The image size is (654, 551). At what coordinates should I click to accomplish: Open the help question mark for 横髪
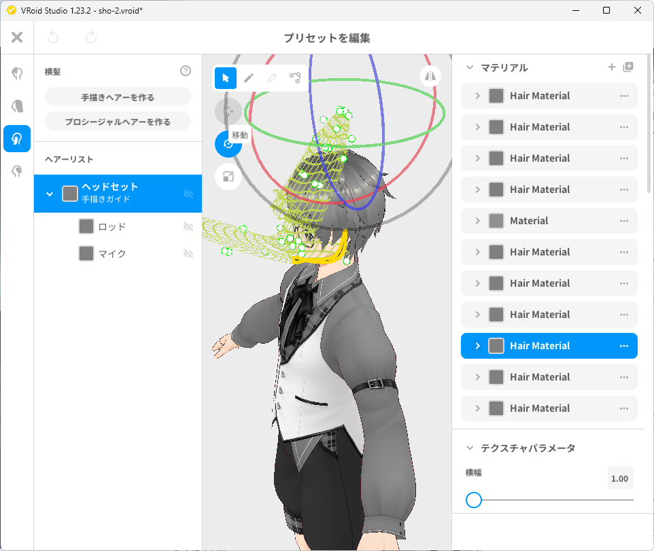pyautogui.click(x=186, y=71)
